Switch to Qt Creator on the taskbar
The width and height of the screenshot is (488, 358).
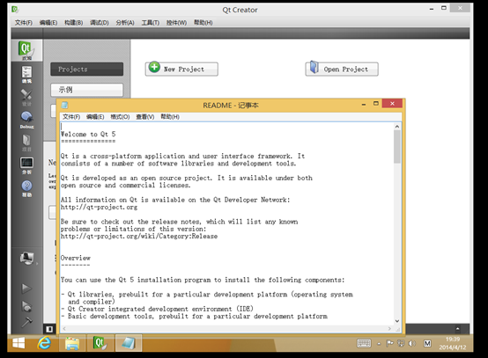coord(100,343)
